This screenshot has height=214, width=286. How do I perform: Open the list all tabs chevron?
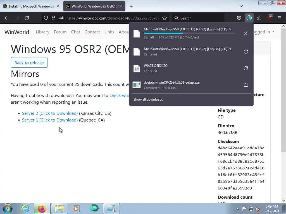point(241,6)
